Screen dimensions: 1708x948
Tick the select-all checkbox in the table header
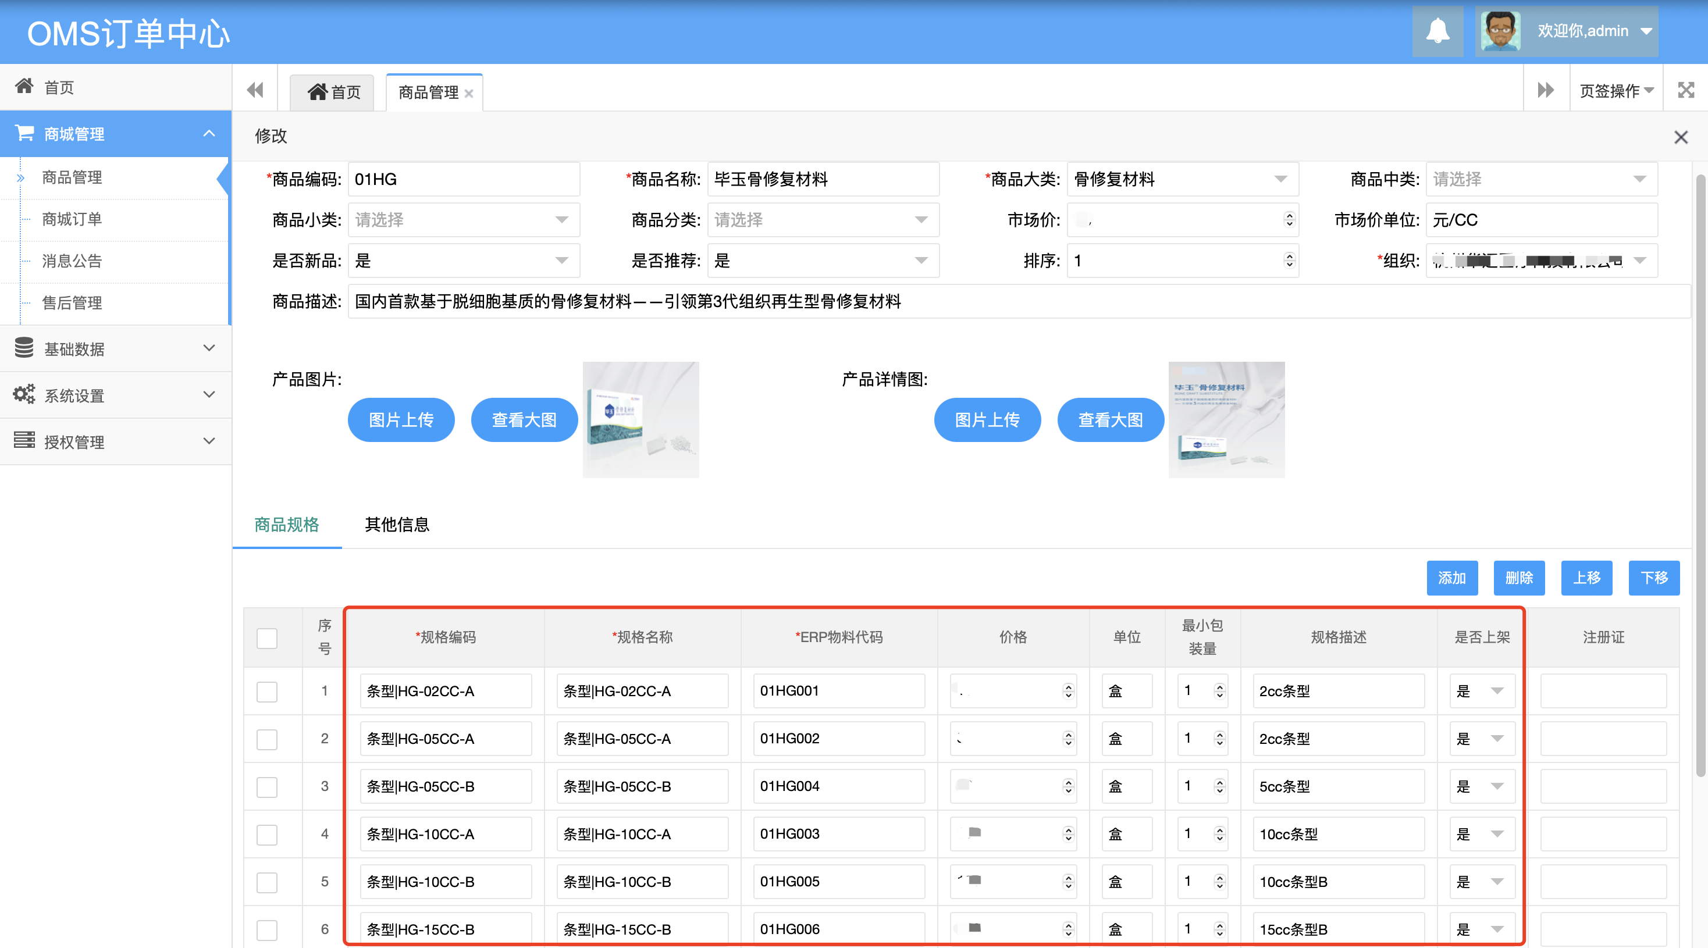click(266, 638)
